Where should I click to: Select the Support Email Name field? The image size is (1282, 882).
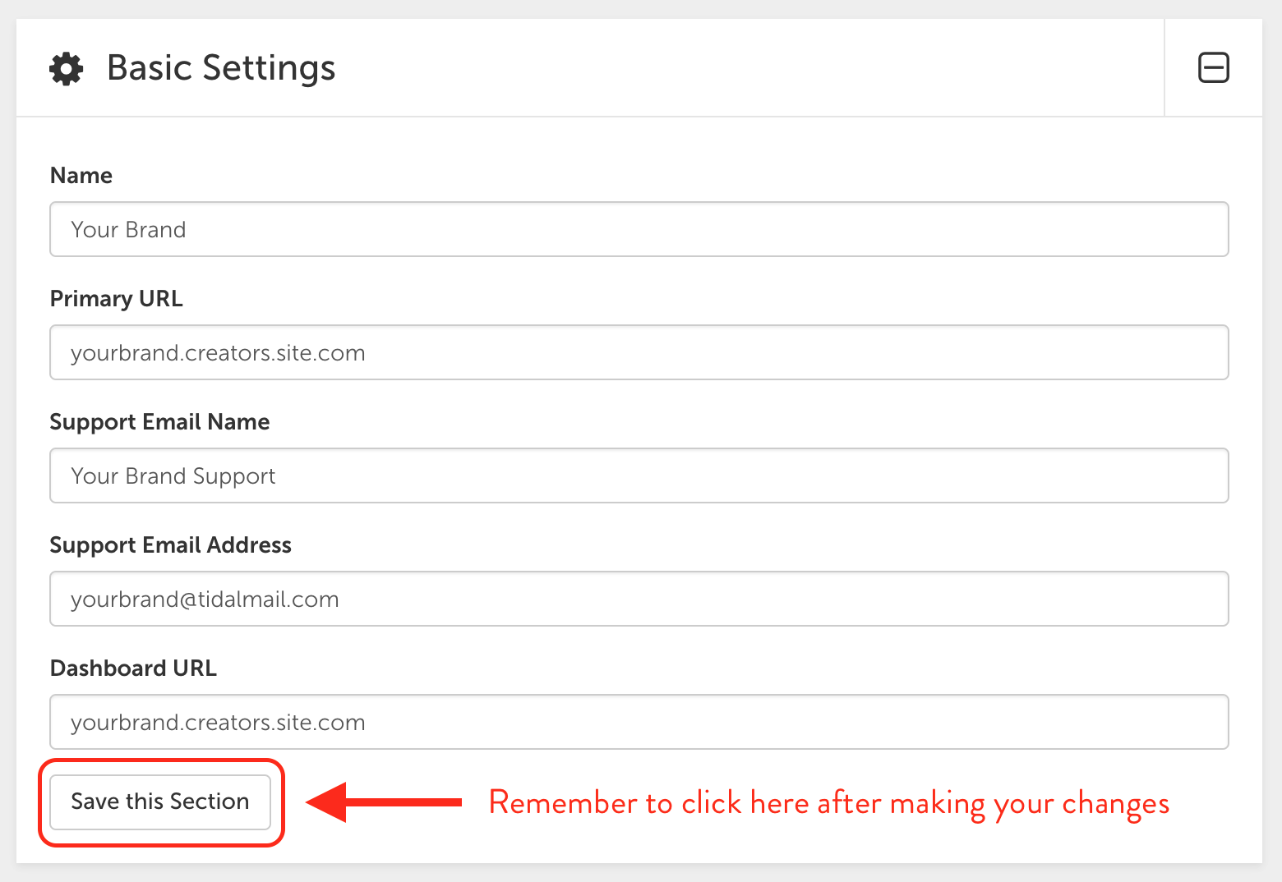pyautogui.click(x=639, y=475)
